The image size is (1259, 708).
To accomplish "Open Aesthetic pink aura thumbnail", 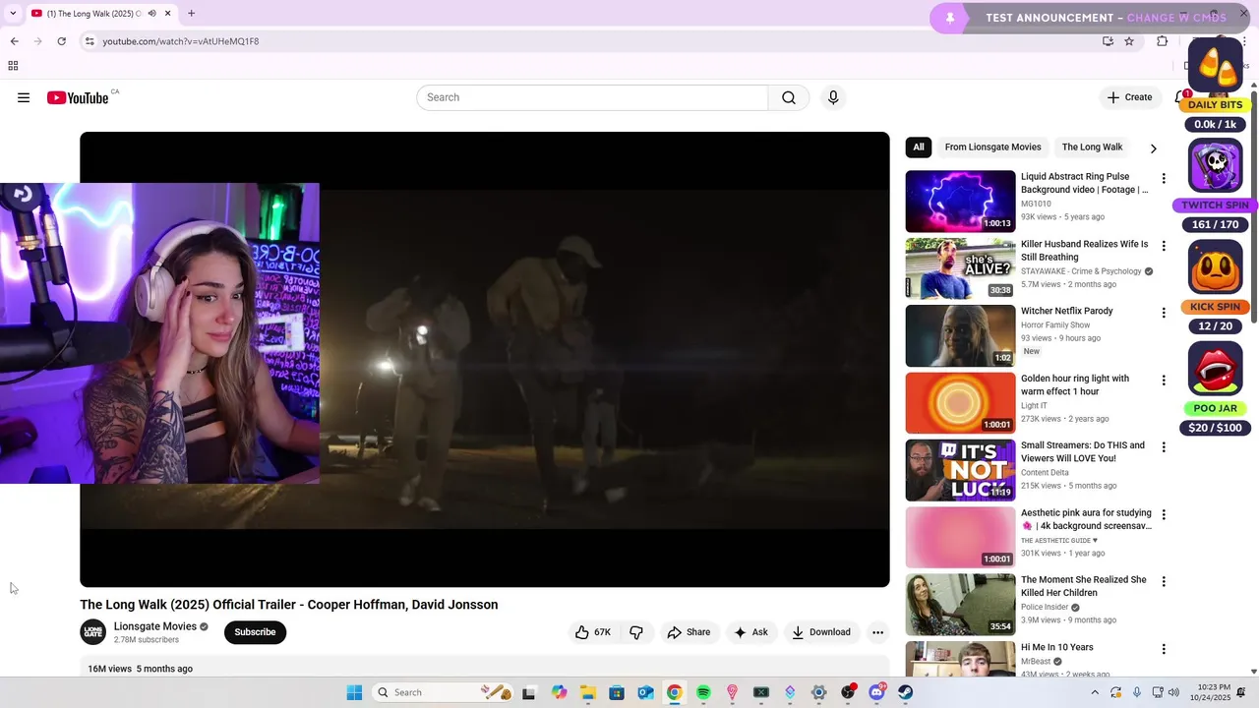I will [960, 537].
